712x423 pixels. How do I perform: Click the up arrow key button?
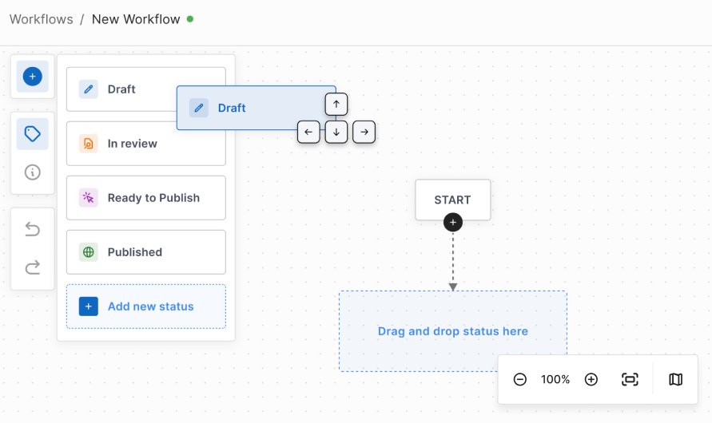(336, 105)
